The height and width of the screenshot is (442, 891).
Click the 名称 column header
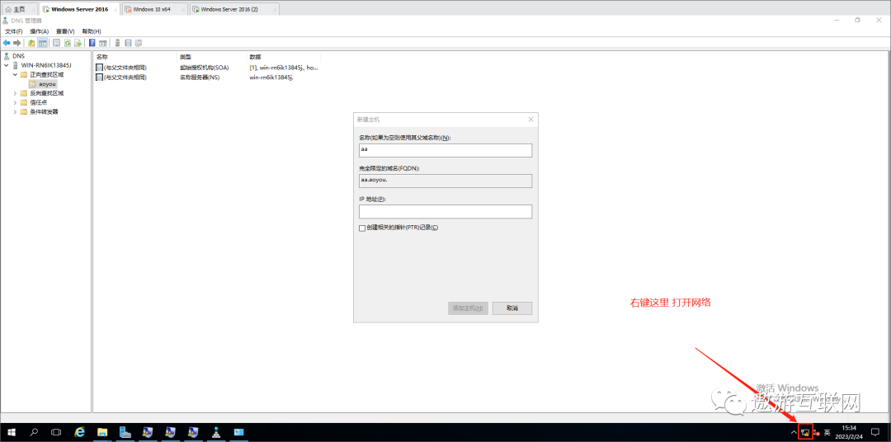[135, 58]
